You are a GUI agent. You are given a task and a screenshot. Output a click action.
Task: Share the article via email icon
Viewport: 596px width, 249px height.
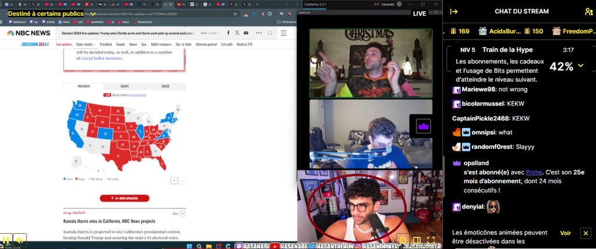(x=247, y=33)
